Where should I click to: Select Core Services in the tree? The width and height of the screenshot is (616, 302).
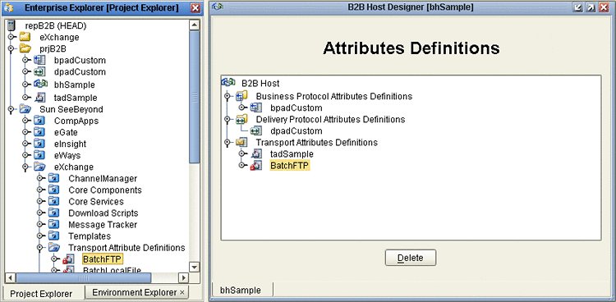click(96, 201)
